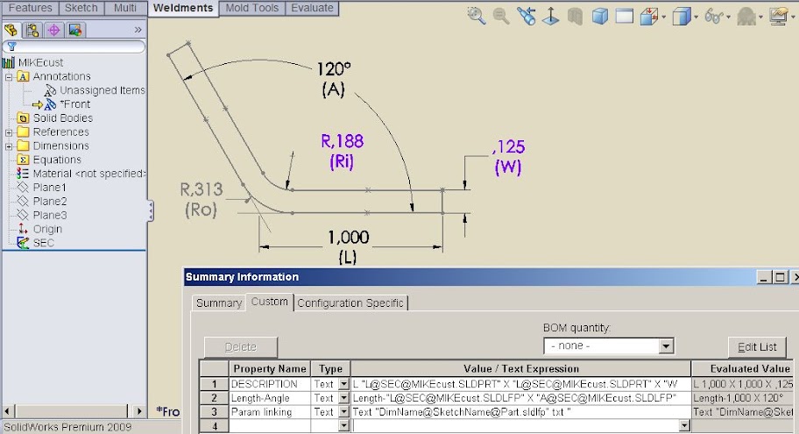Screen dimensions: 799x434
Task: Collapse the Annotations tree node
Action: point(9,77)
